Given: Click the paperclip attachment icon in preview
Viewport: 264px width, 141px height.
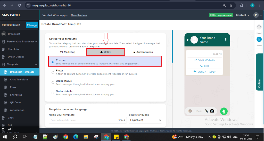Looking at the screenshot, I should (206, 111).
